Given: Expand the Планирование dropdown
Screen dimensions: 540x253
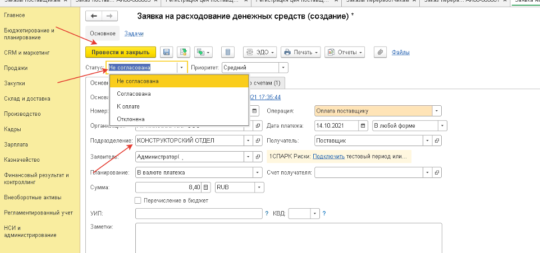Looking at the screenshot, I should coord(258,172).
